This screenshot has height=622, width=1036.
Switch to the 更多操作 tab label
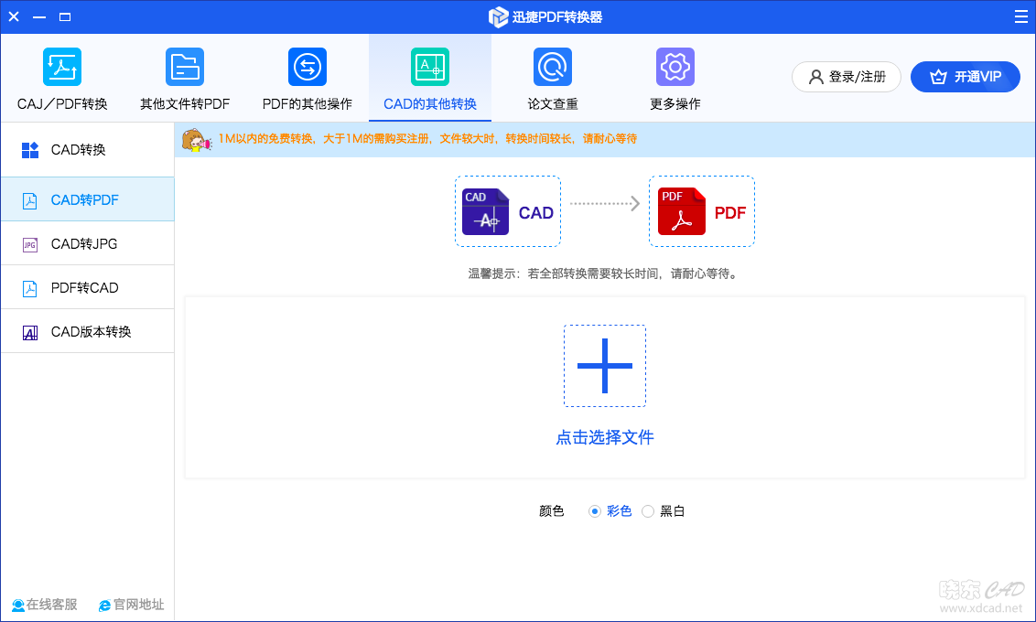[675, 103]
